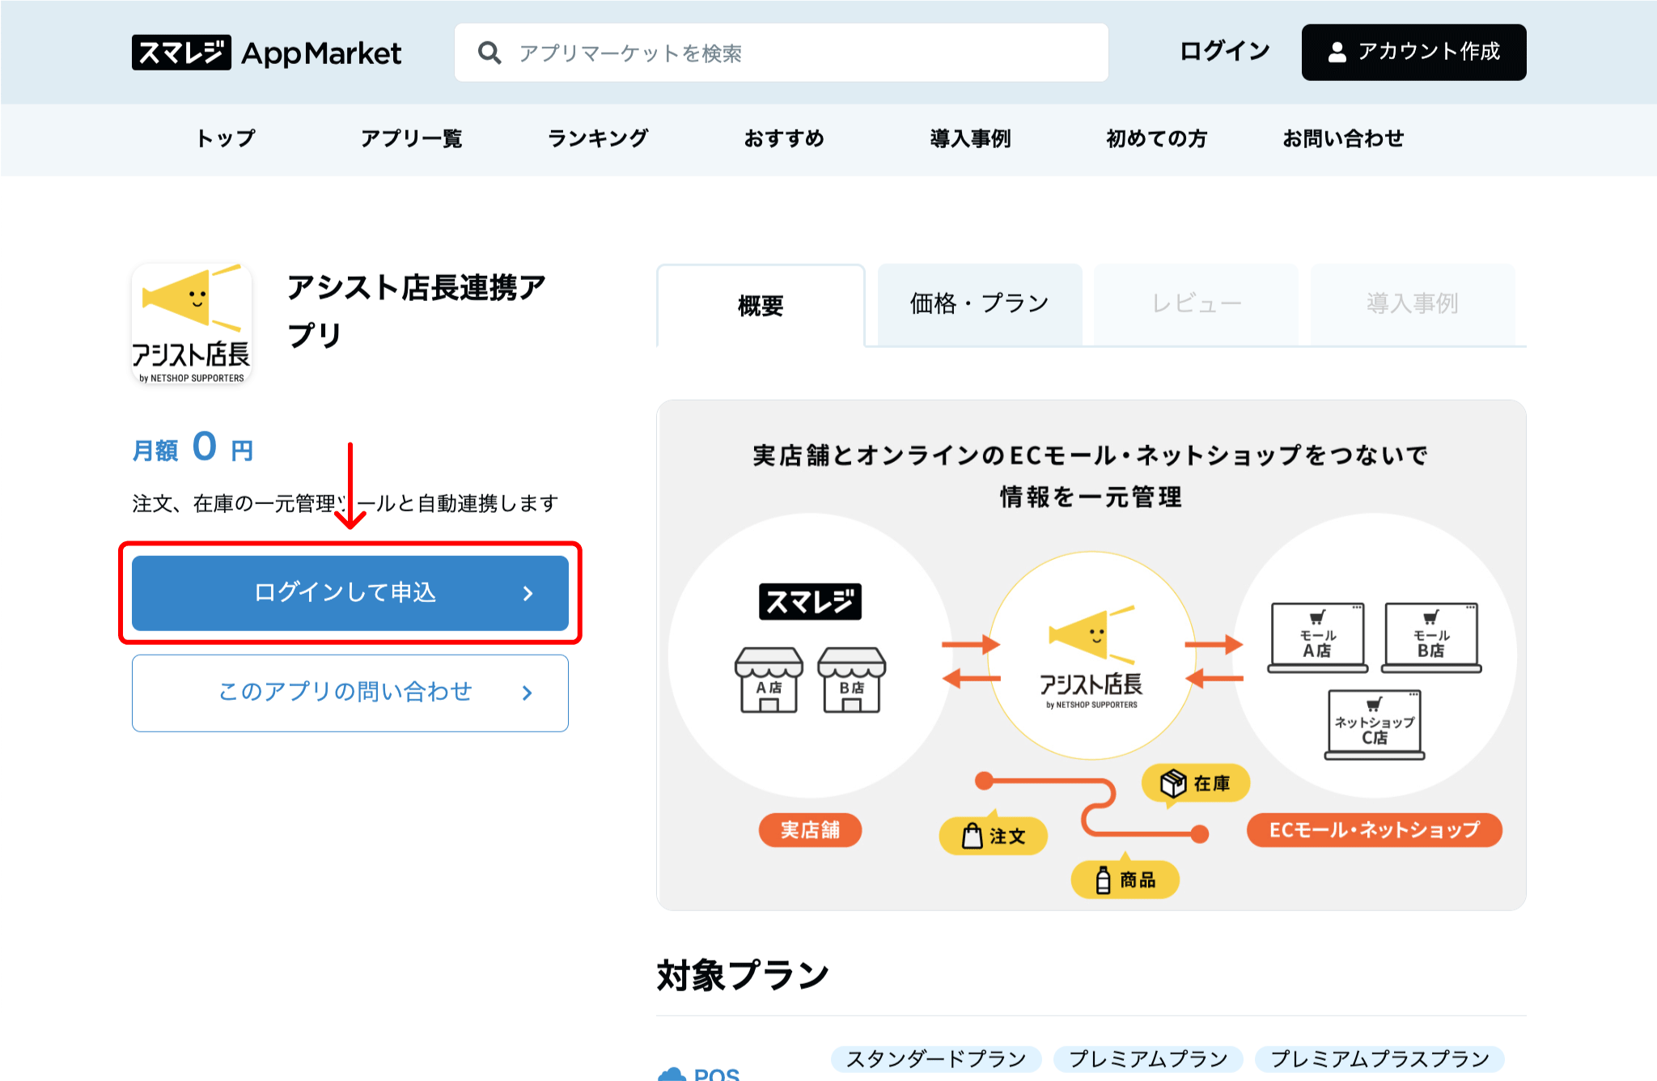Click the 注文 shopping bag label

pyautogui.click(x=993, y=836)
